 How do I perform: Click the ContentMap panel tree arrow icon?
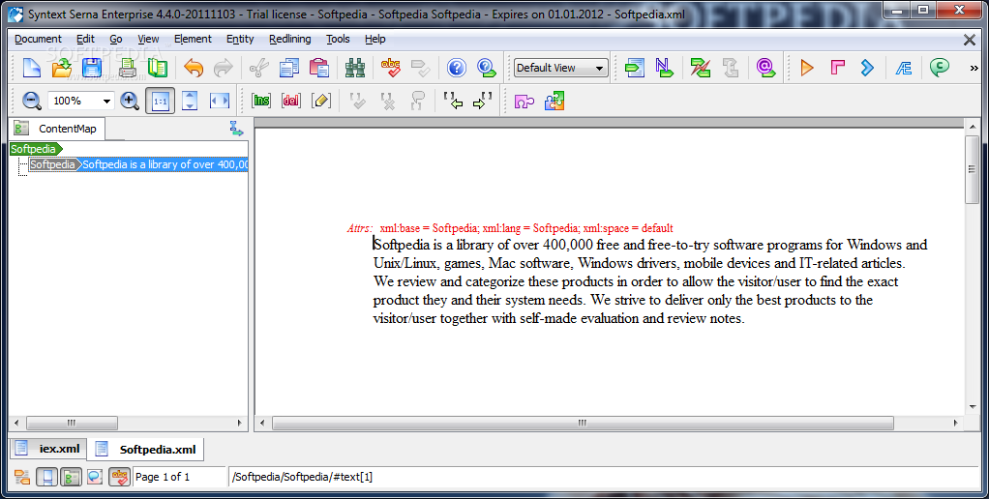pyautogui.click(x=236, y=130)
